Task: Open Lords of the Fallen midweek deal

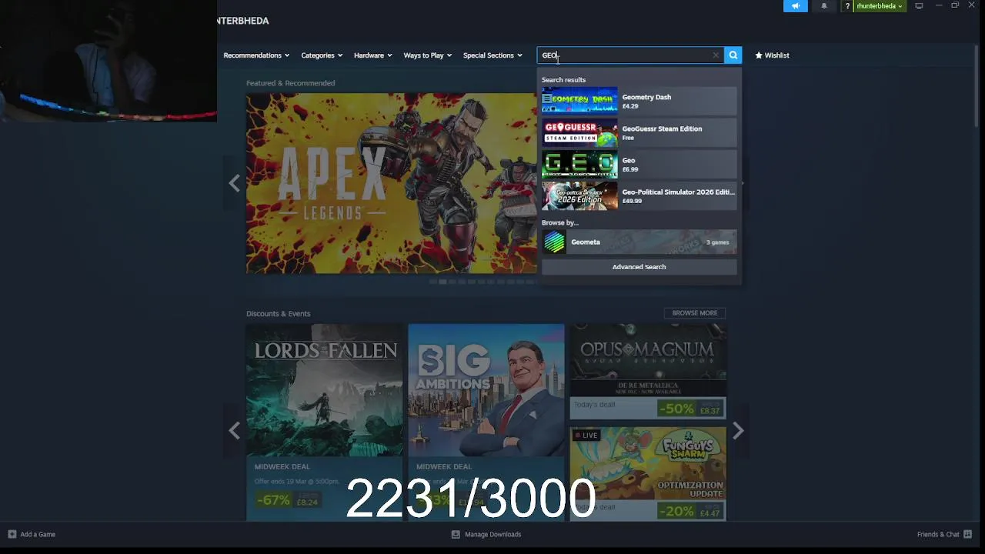Action: click(324, 422)
